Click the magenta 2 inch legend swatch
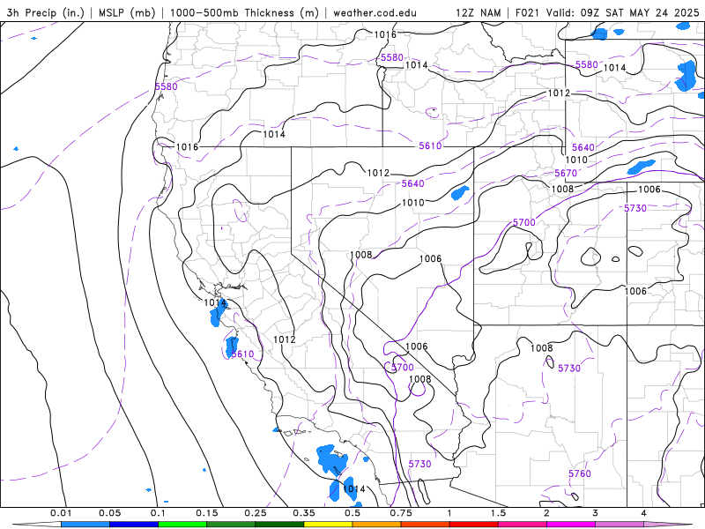The image size is (705, 529). (570, 525)
